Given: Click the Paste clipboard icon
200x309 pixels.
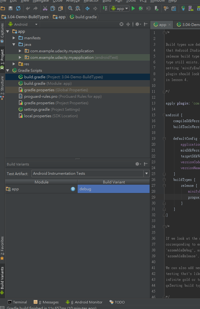Looking at the screenshot, I should point(61,8).
